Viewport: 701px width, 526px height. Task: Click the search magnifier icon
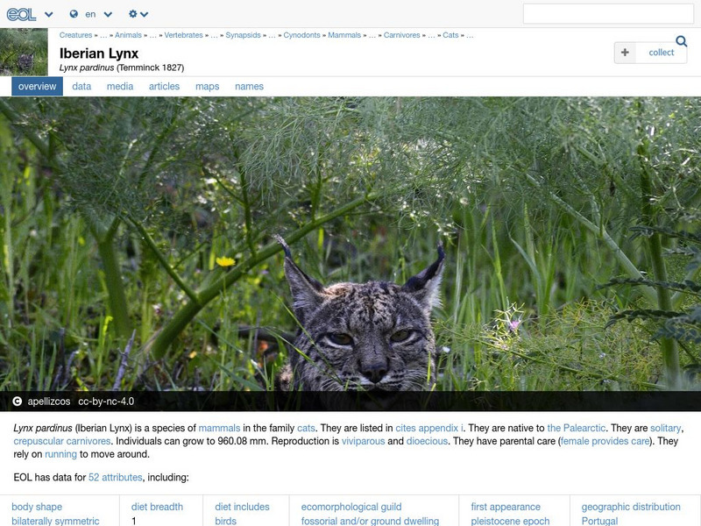pos(681,41)
